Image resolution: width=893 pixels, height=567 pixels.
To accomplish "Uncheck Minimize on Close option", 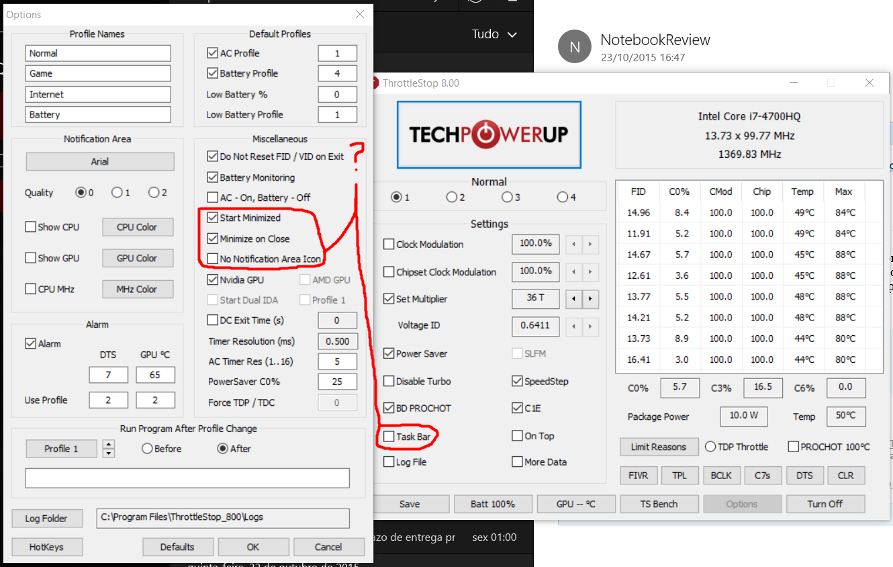I will [212, 238].
